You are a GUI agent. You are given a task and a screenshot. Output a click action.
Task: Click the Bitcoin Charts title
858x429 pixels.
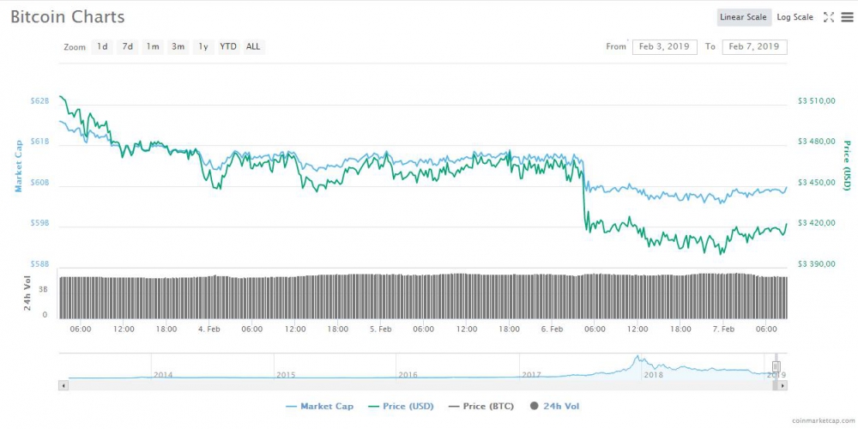[x=68, y=17]
